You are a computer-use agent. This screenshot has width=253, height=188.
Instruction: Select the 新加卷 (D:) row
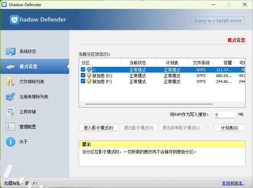(162, 76)
